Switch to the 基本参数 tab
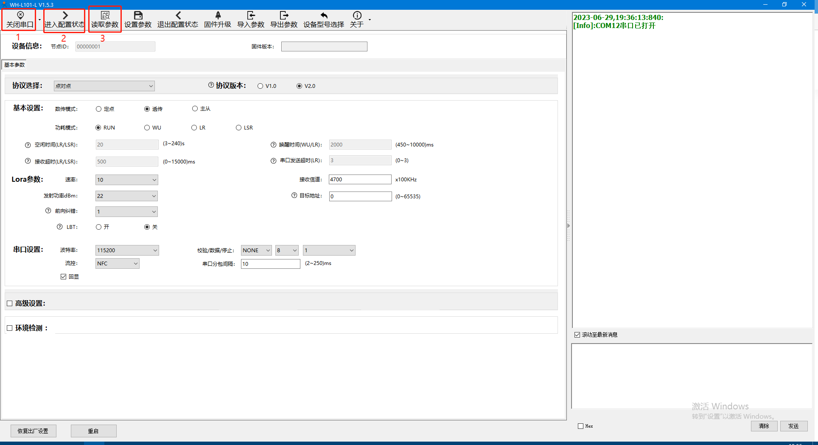The width and height of the screenshot is (818, 445). coord(14,65)
